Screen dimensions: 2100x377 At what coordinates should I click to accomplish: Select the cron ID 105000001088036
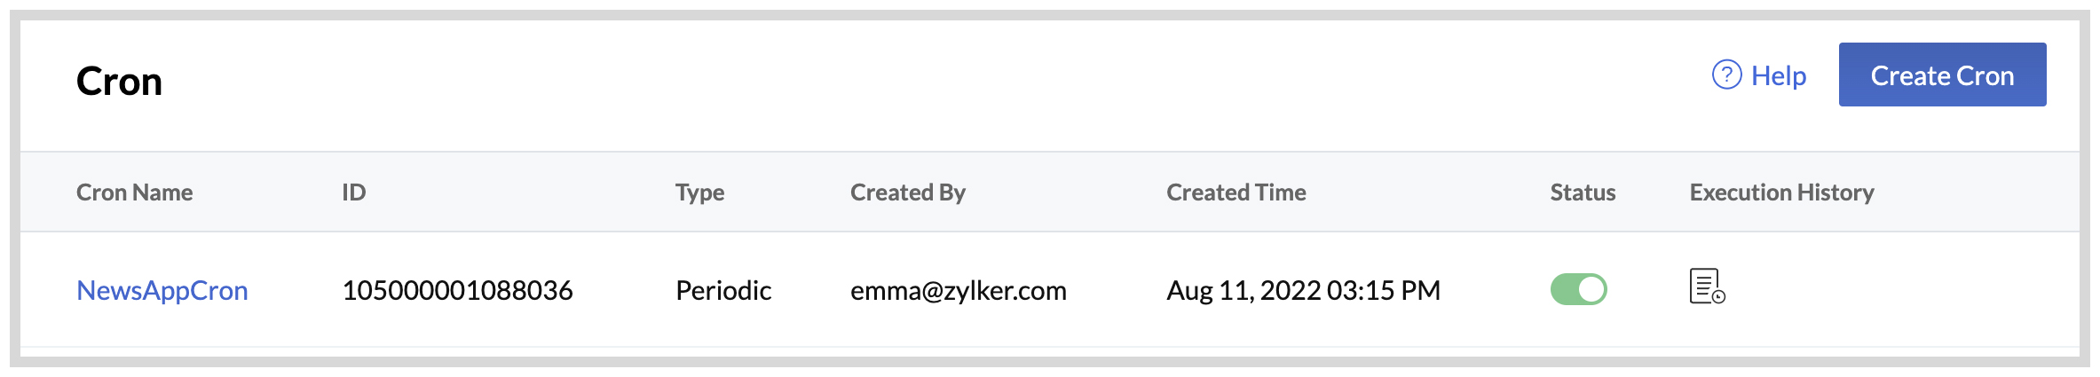(457, 290)
